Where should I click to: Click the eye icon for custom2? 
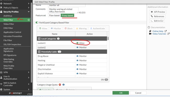coord(77,47)
